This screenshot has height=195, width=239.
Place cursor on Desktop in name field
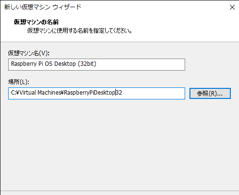point(65,64)
